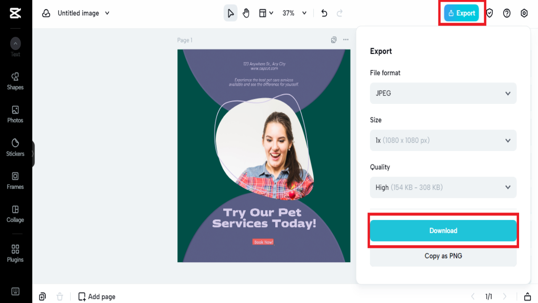
Task: Select the 'Book Now!' label on canvas
Action: point(264,242)
